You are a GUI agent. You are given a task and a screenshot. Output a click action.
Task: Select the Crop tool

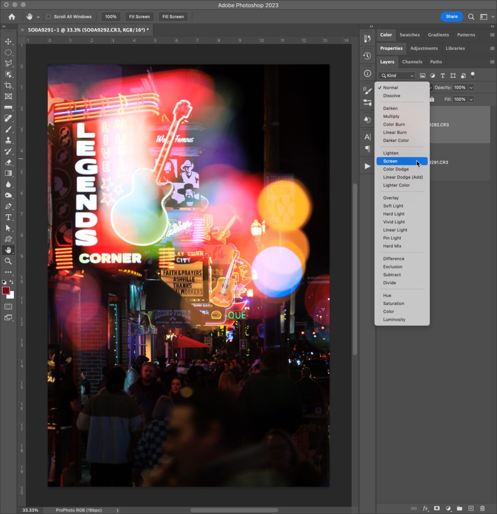(8, 85)
